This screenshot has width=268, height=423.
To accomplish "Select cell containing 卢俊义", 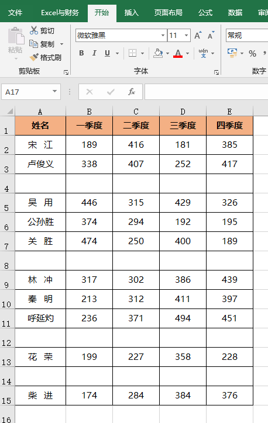I will click(x=40, y=164).
